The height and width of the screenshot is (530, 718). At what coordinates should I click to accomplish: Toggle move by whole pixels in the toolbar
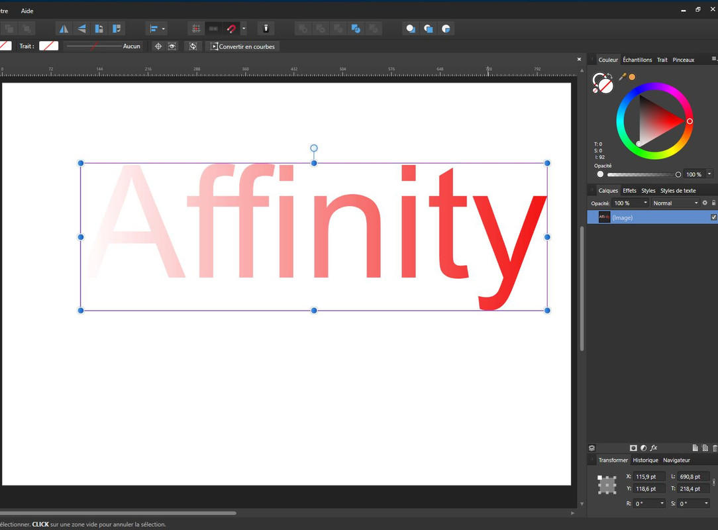(213, 29)
